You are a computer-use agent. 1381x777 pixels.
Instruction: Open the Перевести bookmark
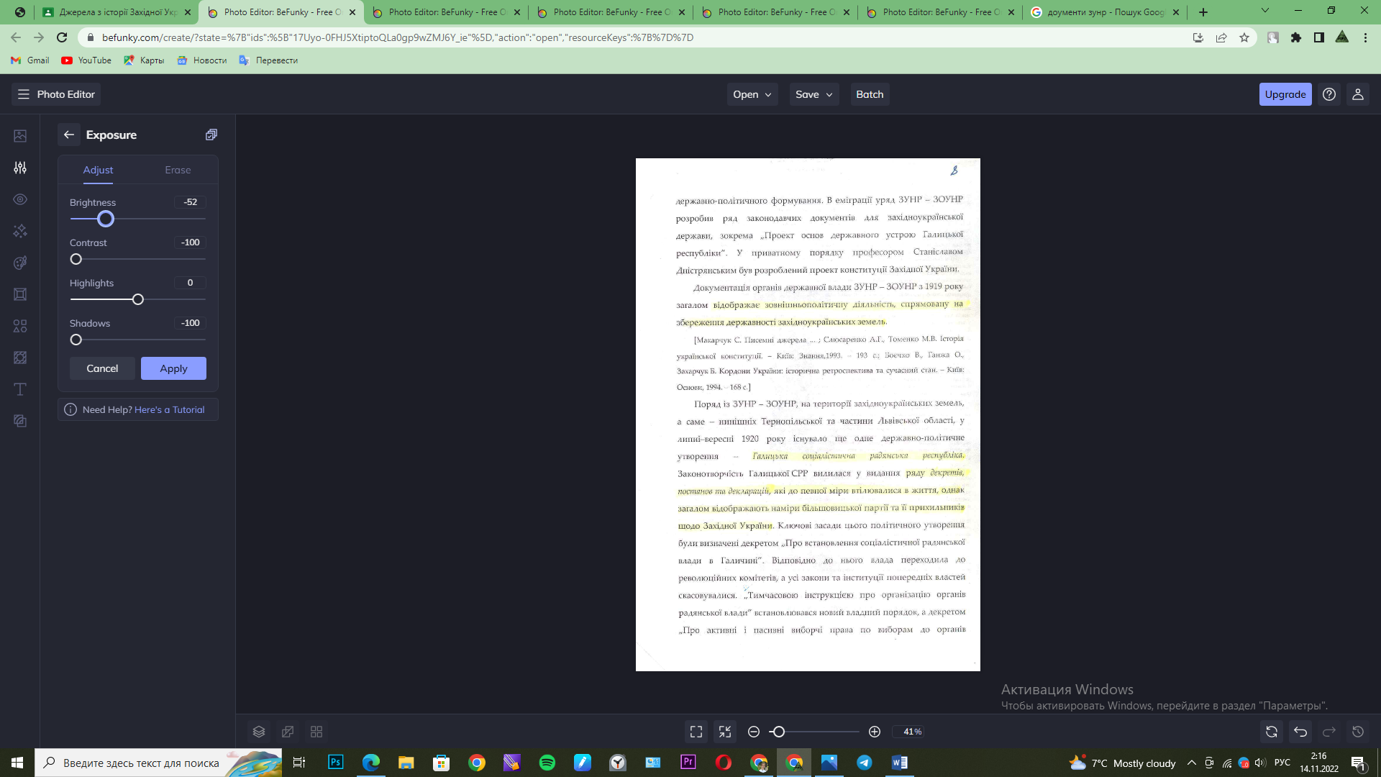click(x=268, y=60)
